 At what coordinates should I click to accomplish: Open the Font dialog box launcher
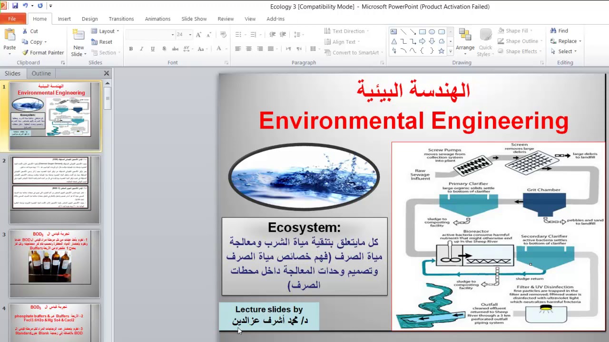(x=226, y=63)
